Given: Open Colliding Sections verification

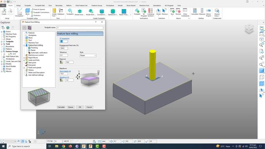Looking at the screenshot, I should click(x=150, y=12).
